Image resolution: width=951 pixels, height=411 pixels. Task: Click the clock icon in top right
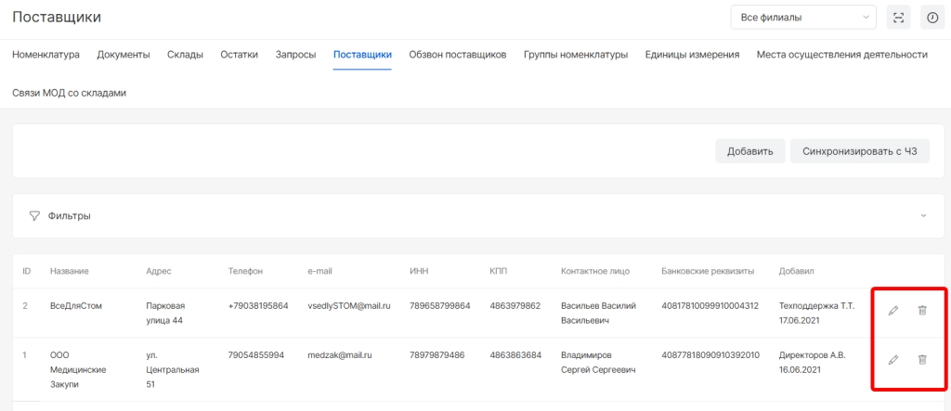(x=932, y=18)
